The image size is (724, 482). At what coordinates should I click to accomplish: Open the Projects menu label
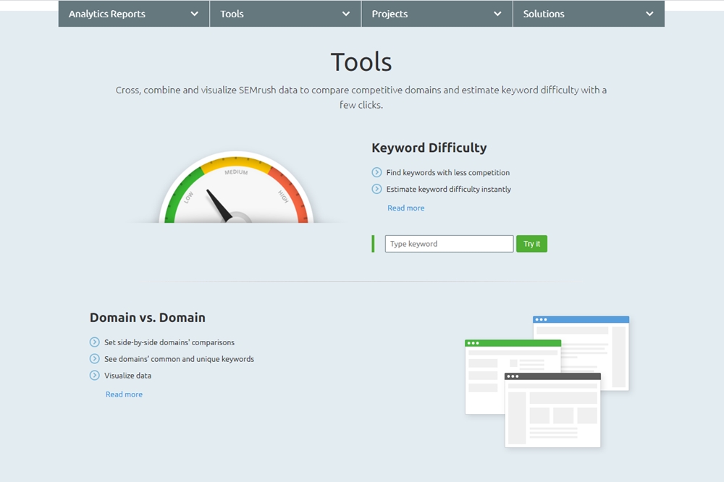[x=390, y=14]
